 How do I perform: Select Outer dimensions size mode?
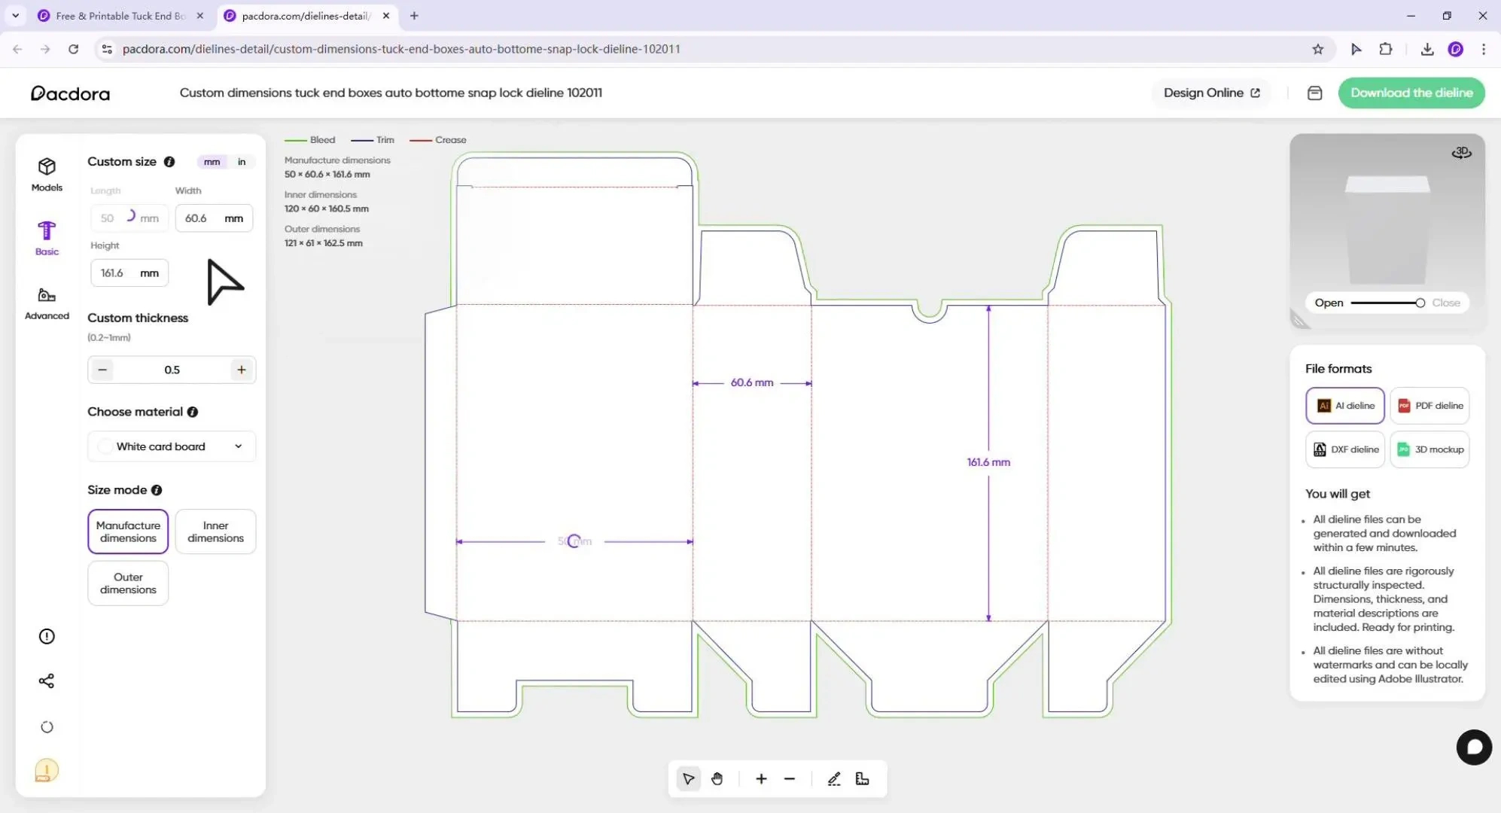point(128,583)
